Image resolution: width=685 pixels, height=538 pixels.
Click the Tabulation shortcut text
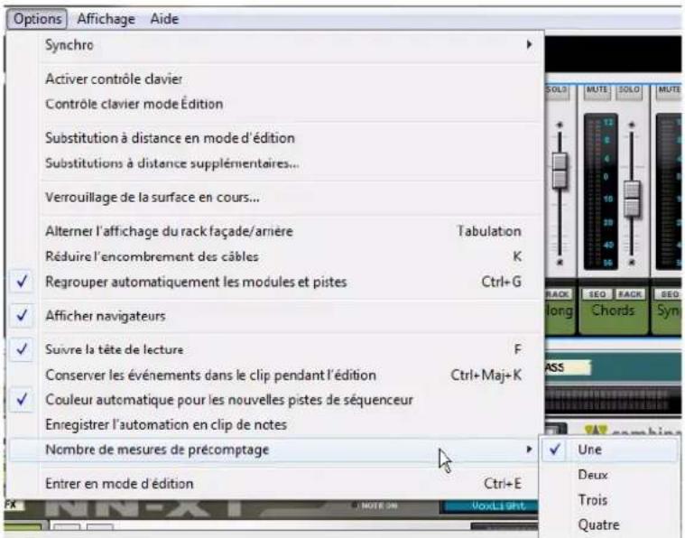coord(489,231)
